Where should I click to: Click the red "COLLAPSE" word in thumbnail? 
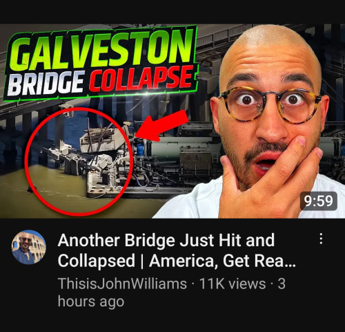(x=141, y=78)
